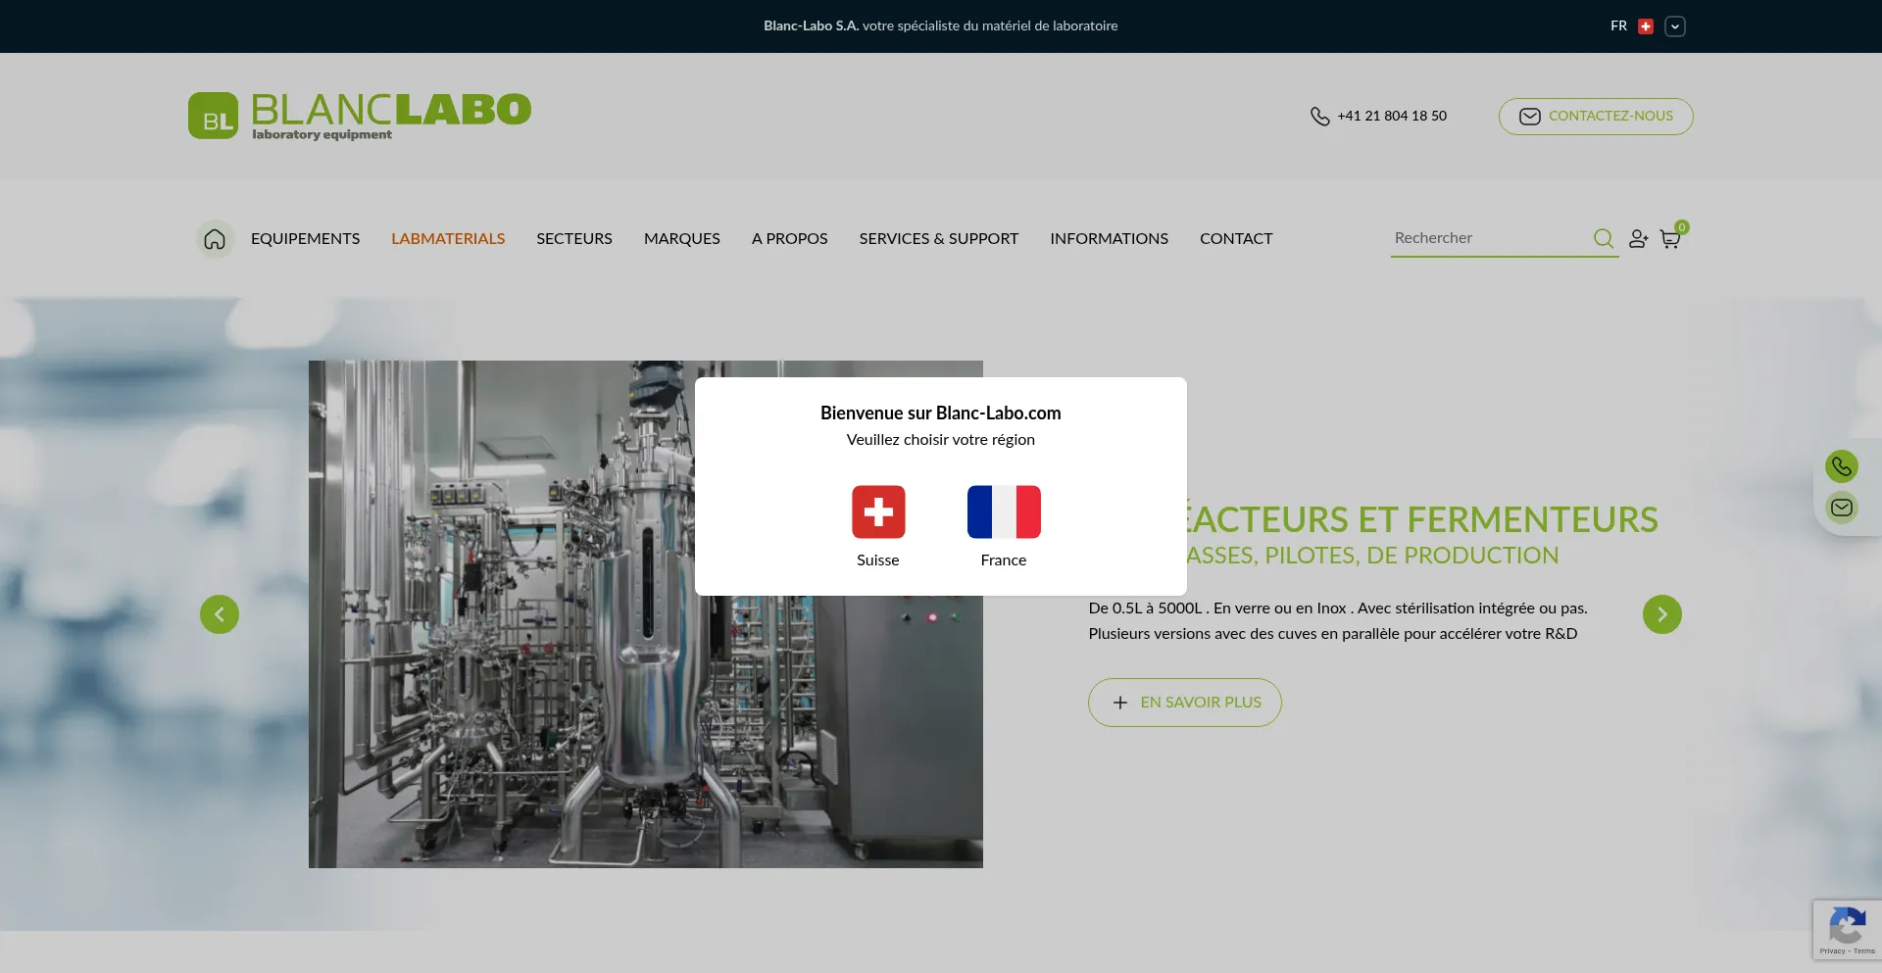1882x973 pixels.
Task: Click the Blanc Labo logo
Action: click(x=360, y=116)
